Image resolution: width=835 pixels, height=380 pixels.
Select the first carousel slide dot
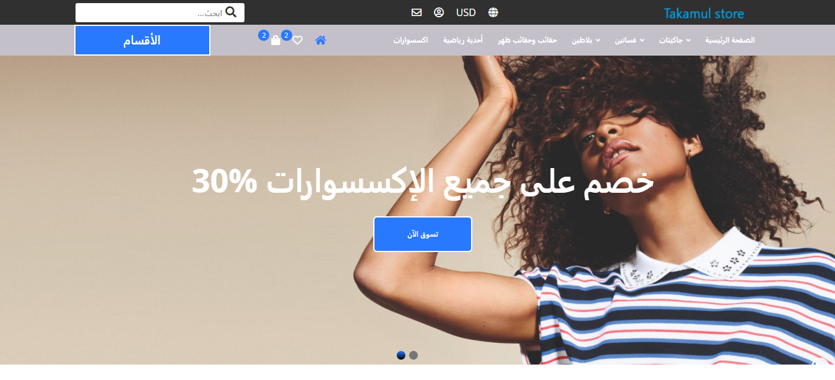tap(401, 355)
